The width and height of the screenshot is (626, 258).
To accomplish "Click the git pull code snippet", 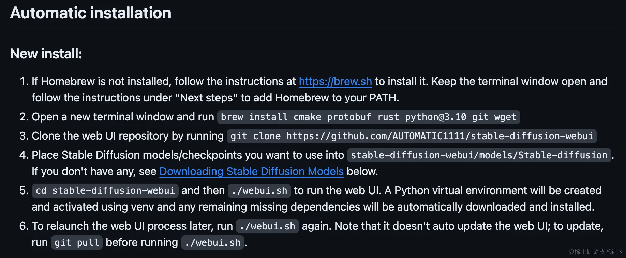I will point(77,243).
